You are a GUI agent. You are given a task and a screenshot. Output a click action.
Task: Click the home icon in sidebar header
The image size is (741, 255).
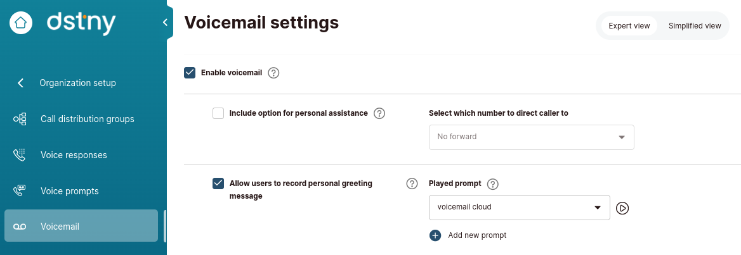pyautogui.click(x=21, y=23)
